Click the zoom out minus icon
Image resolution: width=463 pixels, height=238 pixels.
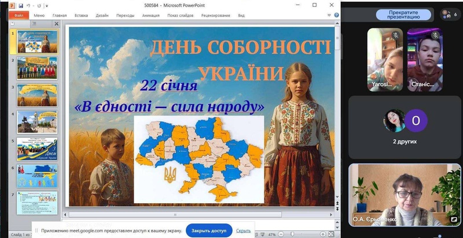tap(281, 235)
